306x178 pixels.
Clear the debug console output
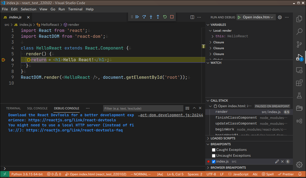187,108
